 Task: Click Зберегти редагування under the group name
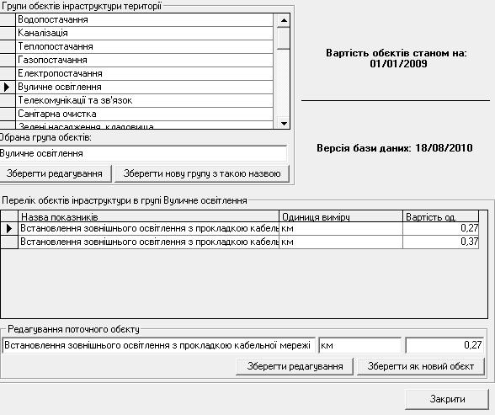(x=55, y=173)
